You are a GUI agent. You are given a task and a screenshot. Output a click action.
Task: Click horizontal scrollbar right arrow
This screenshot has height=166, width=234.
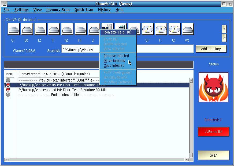tap(187, 160)
